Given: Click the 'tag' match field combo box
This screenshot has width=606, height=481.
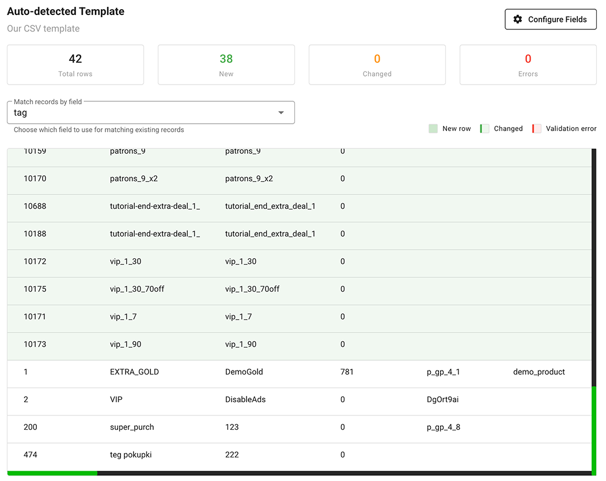Looking at the screenshot, I should point(144,113).
